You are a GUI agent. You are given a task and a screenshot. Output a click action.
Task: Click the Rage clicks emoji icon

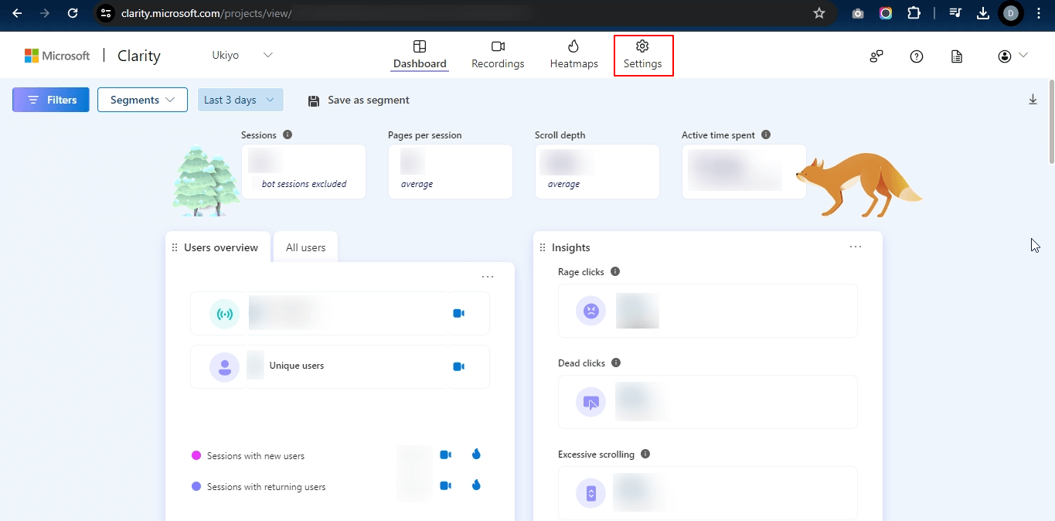[x=590, y=311]
